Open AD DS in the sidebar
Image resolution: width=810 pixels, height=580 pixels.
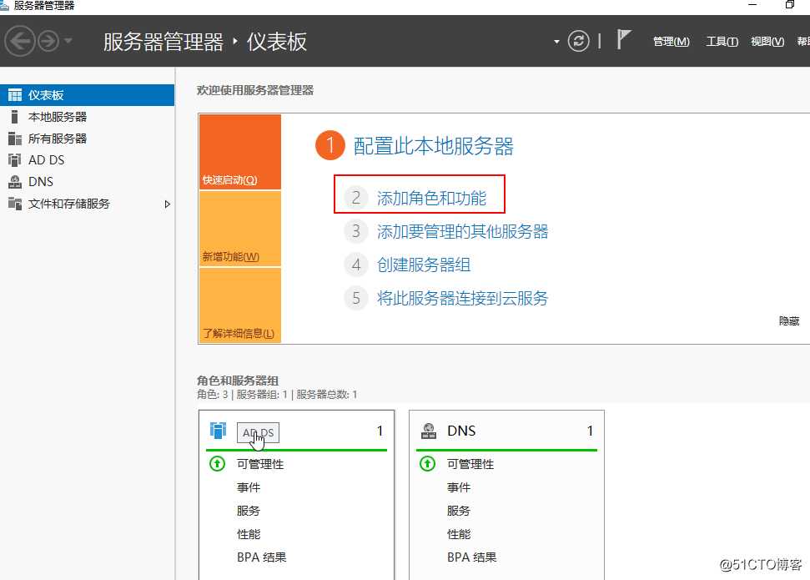(x=88, y=160)
